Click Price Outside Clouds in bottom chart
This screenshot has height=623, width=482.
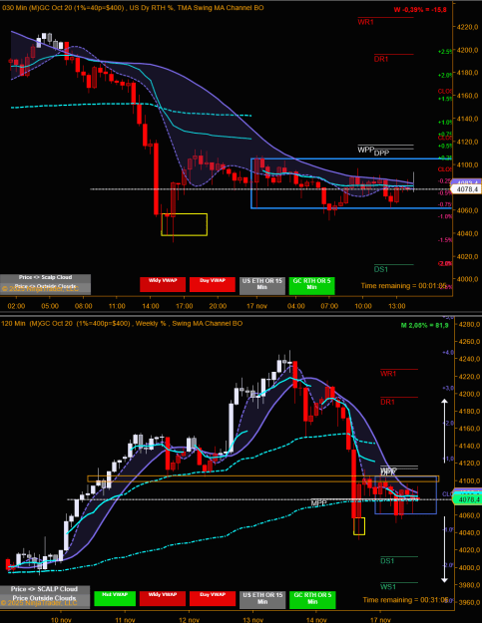pyautogui.click(x=45, y=600)
